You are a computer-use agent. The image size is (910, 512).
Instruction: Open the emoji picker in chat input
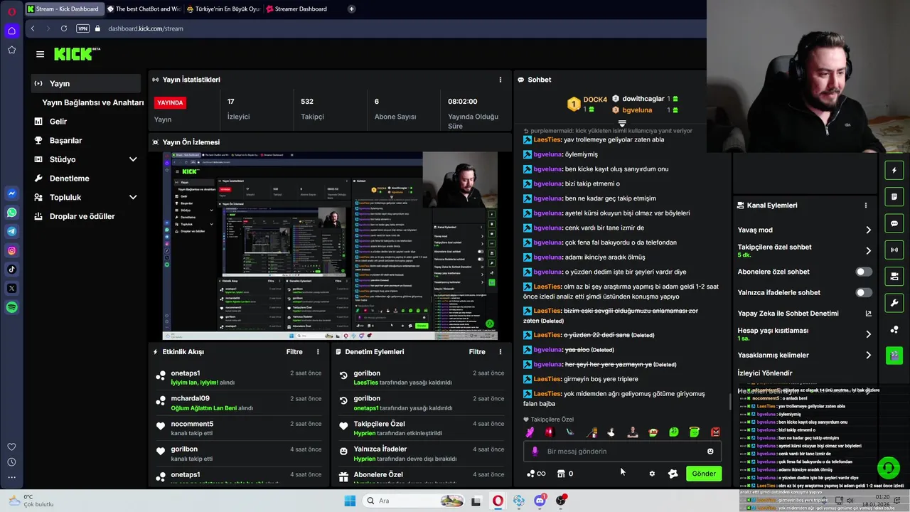(x=710, y=451)
